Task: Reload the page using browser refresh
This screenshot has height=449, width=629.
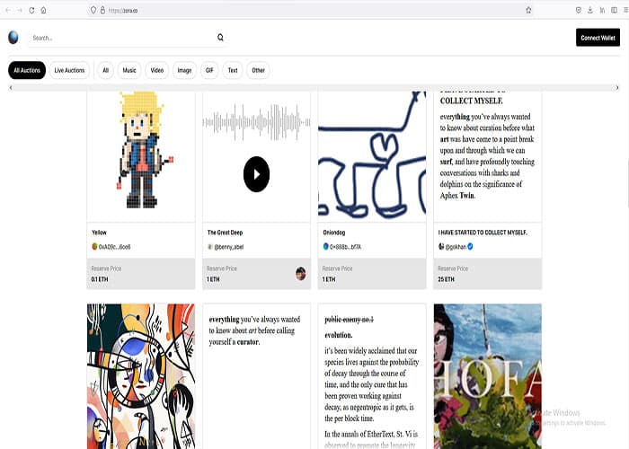Action: click(31, 9)
